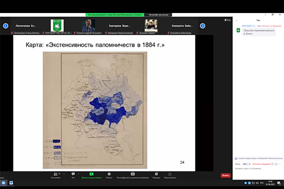Open the Participants panel icon

click(x=56, y=174)
